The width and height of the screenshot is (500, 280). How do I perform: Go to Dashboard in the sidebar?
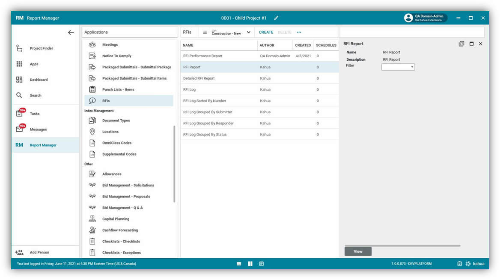(39, 80)
